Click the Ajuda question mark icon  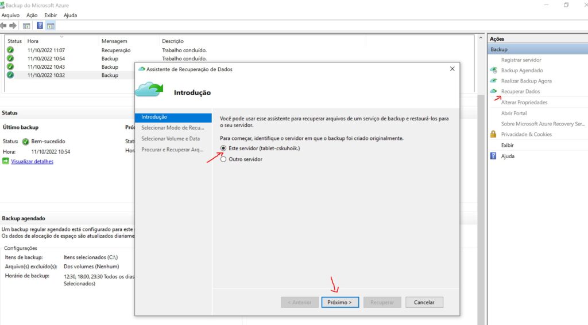(493, 156)
